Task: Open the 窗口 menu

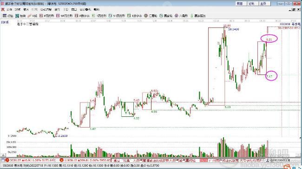Action: [x=74, y=9]
